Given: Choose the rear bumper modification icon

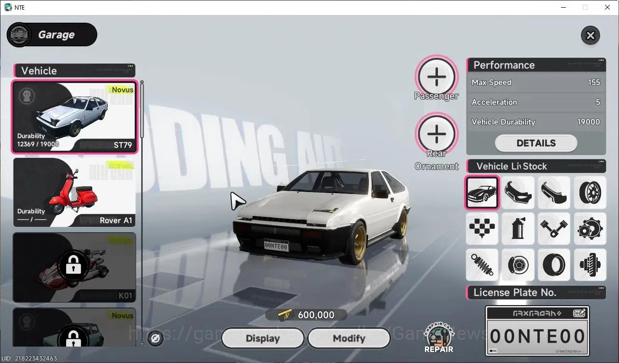Looking at the screenshot, I should (554, 192).
